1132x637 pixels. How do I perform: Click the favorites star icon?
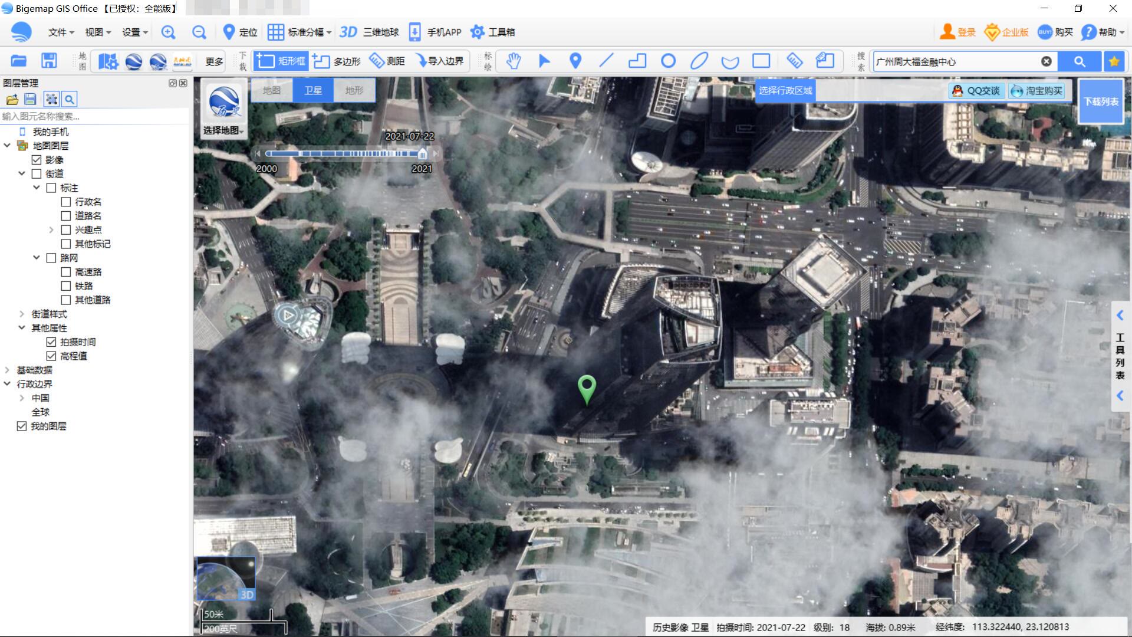1114,61
